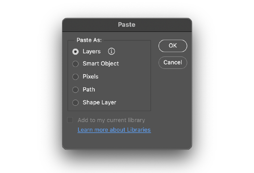The height and width of the screenshot is (173, 254).
Task: Select the Path radio button
Action: (x=76, y=90)
